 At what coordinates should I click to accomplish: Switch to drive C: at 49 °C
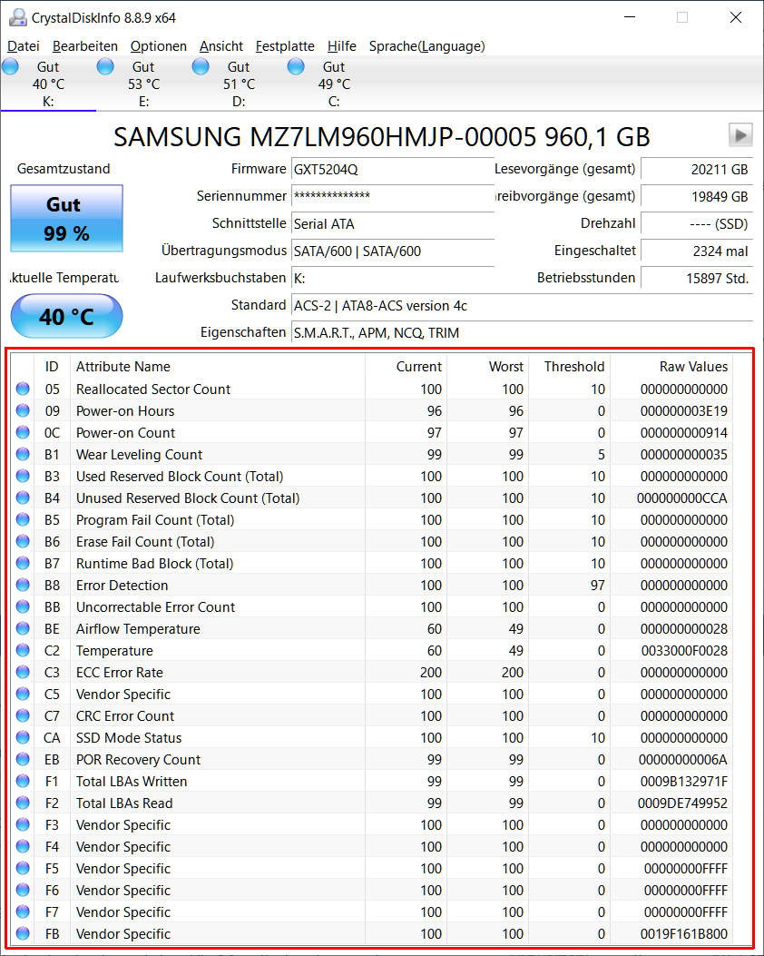[x=333, y=84]
